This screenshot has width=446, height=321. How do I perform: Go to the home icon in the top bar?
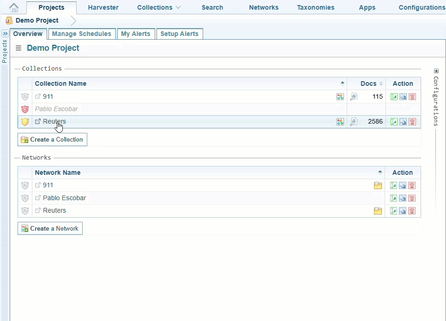(x=14, y=7)
